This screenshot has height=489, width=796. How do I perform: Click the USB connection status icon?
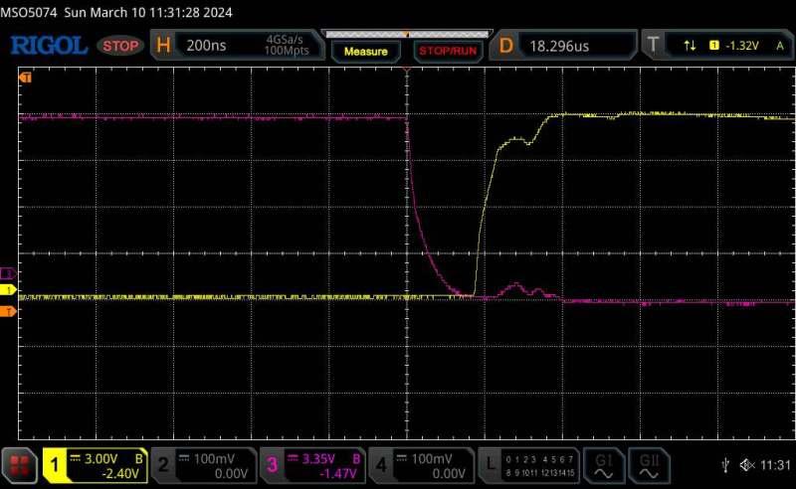click(726, 465)
